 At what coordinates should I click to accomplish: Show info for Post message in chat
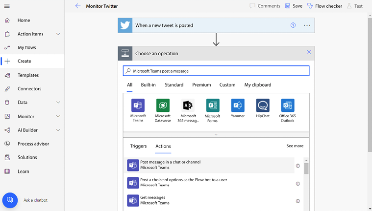(x=298, y=166)
